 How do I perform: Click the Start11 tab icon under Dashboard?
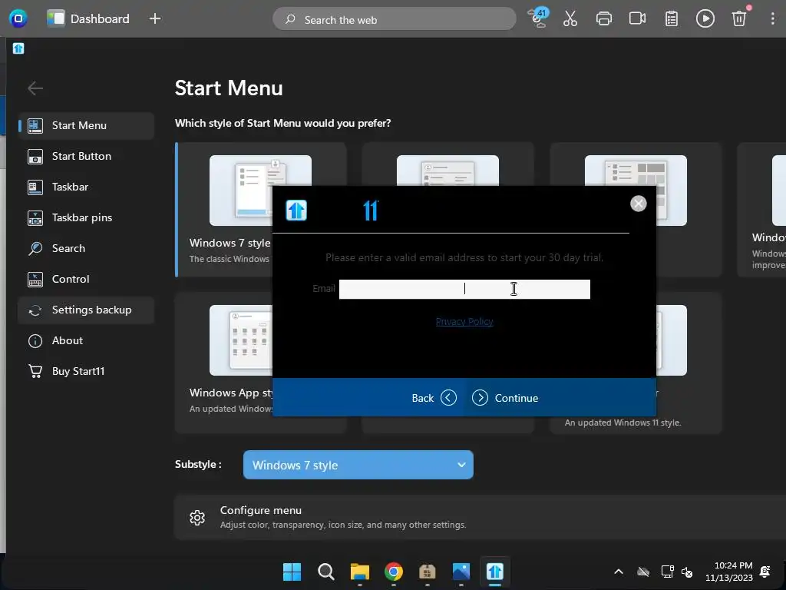click(18, 48)
